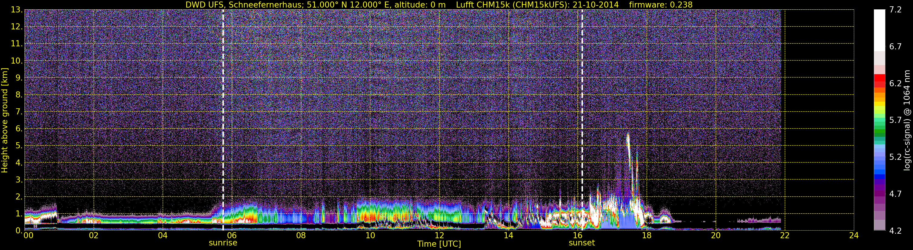The width and height of the screenshot is (913, 250).
Task: Click the '22' tick label on time axis
Action: [785, 235]
